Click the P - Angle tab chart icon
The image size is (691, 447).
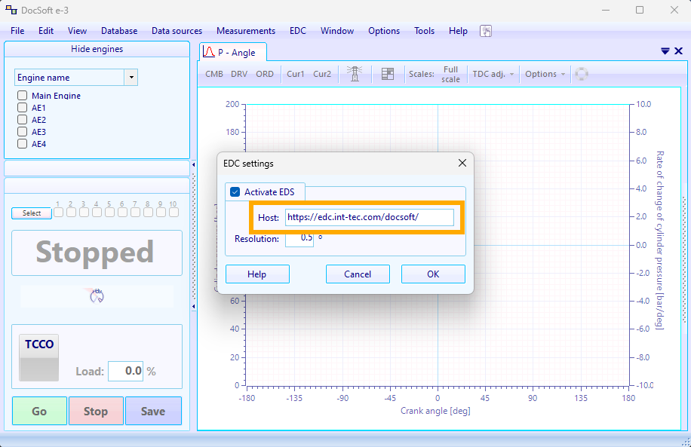point(207,53)
